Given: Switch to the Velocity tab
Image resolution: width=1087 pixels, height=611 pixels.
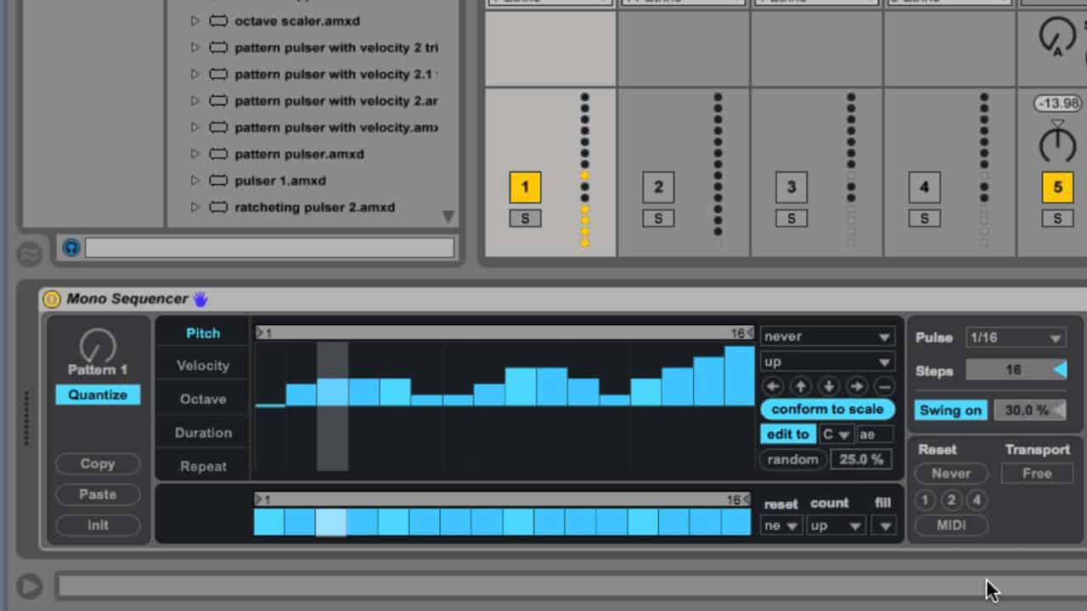Looking at the screenshot, I should point(203,366).
